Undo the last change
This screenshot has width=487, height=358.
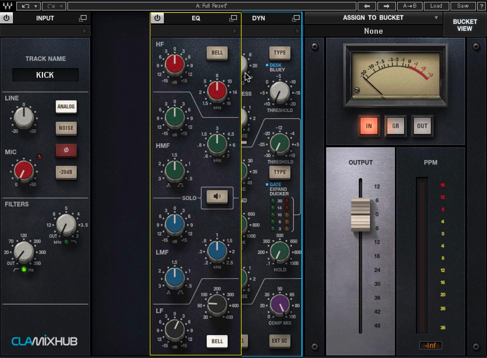[x=25, y=6]
